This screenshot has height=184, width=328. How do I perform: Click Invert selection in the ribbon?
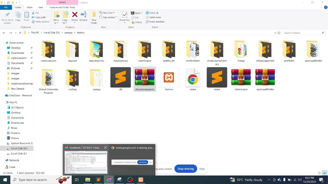tap(155, 22)
